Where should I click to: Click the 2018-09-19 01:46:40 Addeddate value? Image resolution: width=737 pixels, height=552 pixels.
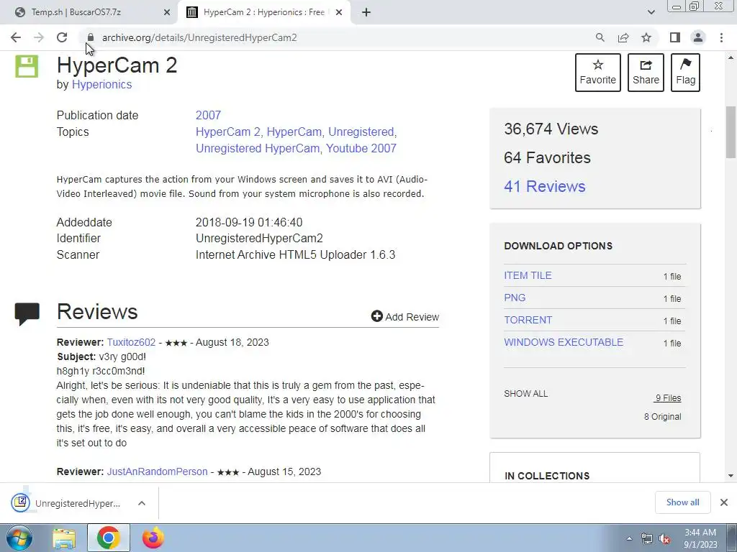(248, 223)
